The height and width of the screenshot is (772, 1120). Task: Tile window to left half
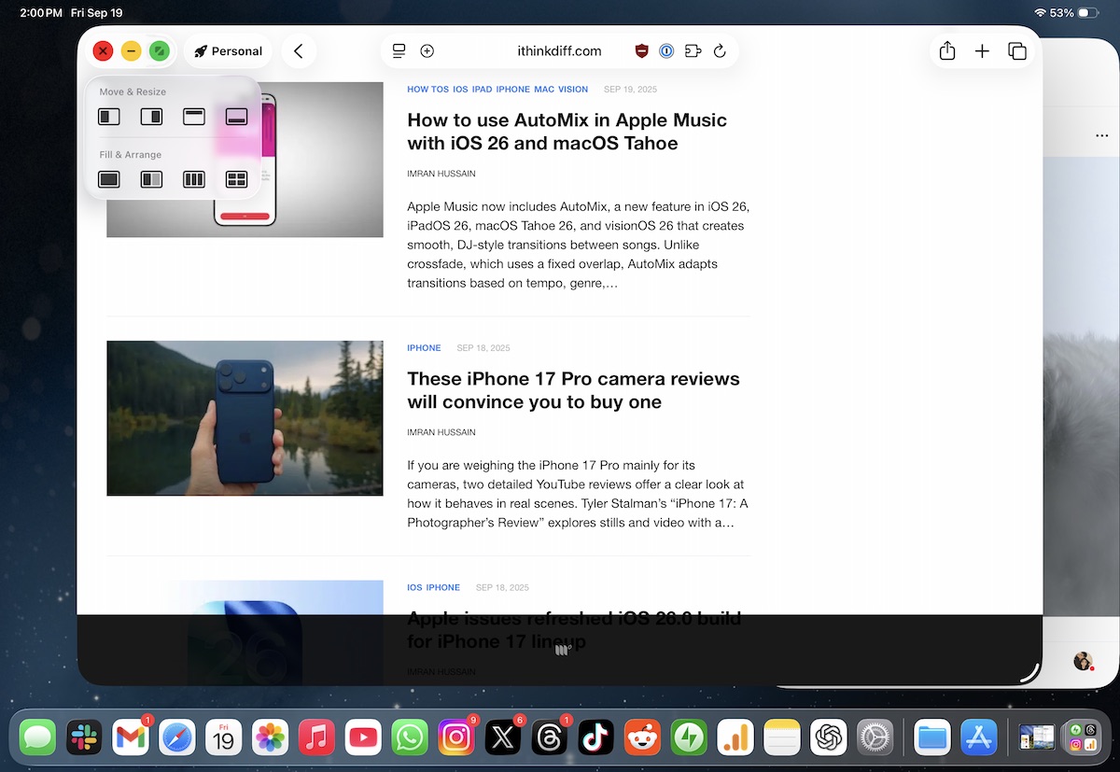(x=109, y=117)
